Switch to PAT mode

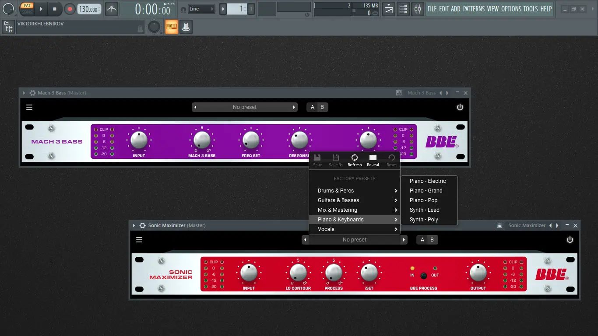(x=27, y=6)
